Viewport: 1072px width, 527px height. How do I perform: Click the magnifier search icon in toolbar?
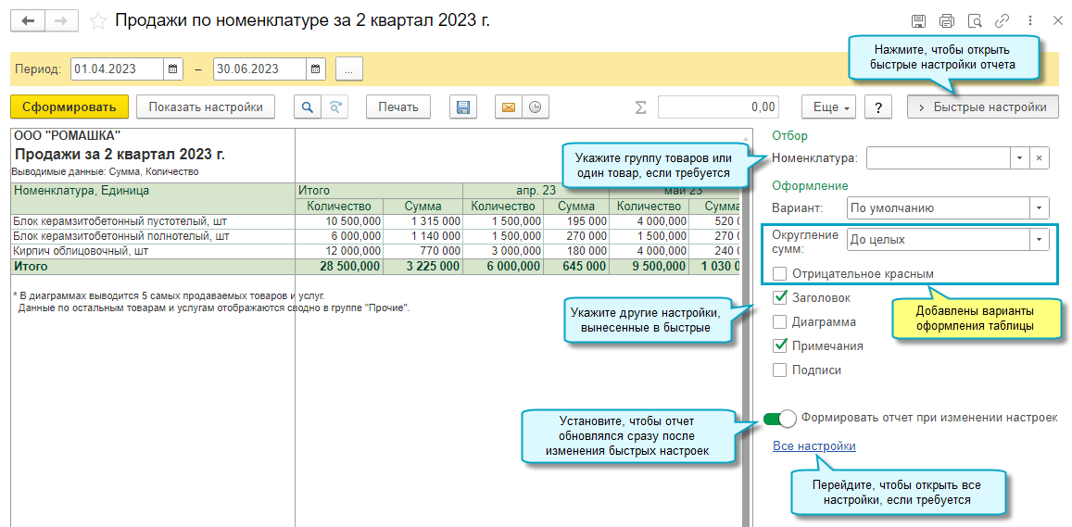[x=307, y=107]
